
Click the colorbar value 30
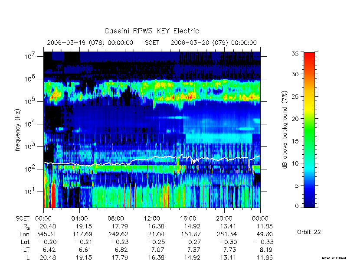tap(295, 74)
